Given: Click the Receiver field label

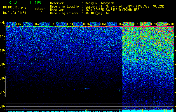Looking at the screenshot, I should pyautogui.click(x=57, y=10).
